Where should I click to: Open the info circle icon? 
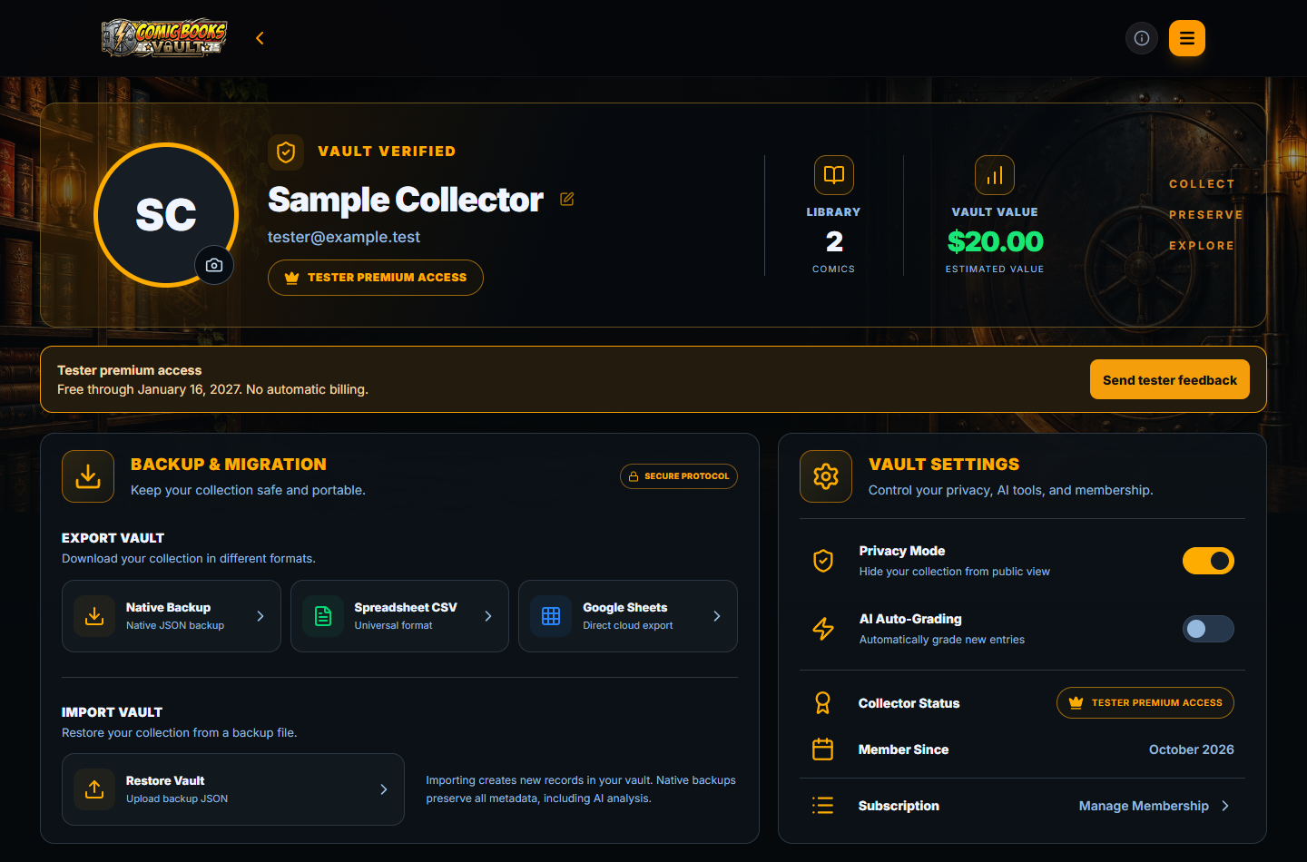coord(1142,38)
